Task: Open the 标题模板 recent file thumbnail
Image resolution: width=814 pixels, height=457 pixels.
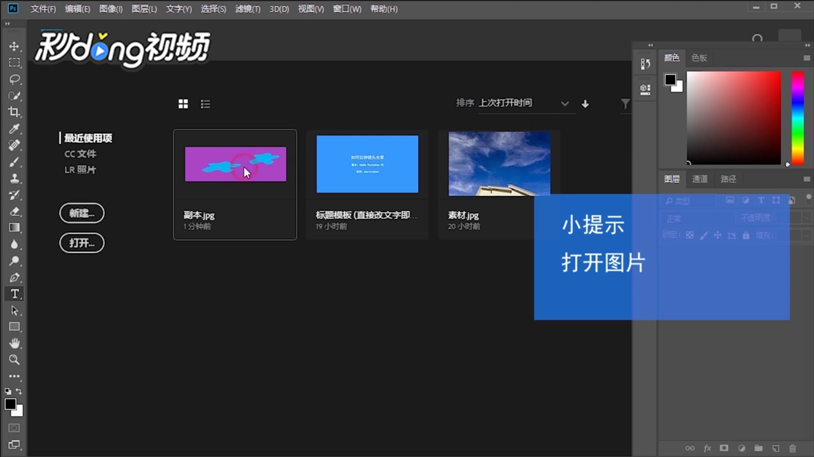Action: click(x=367, y=164)
